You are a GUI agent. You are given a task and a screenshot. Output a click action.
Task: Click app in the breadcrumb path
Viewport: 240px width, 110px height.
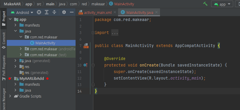pyautogui.click(x=29, y=4)
